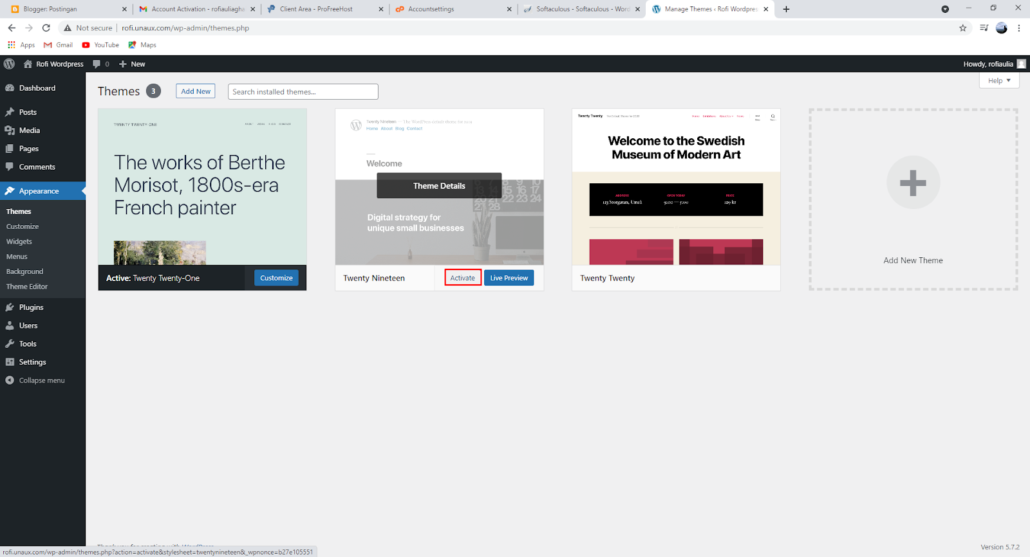Go back in browser history
1030x557 pixels.
pyautogui.click(x=12, y=28)
